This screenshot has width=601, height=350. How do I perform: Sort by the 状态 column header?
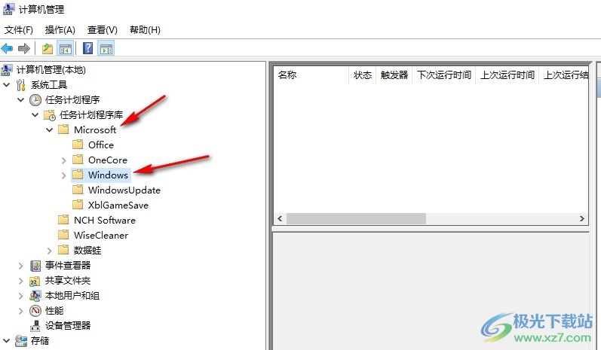pos(363,75)
